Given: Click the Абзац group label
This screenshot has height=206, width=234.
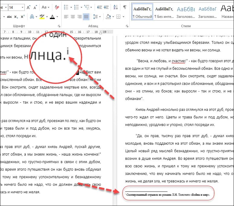Looking at the screenshot, I should point(93,26).
